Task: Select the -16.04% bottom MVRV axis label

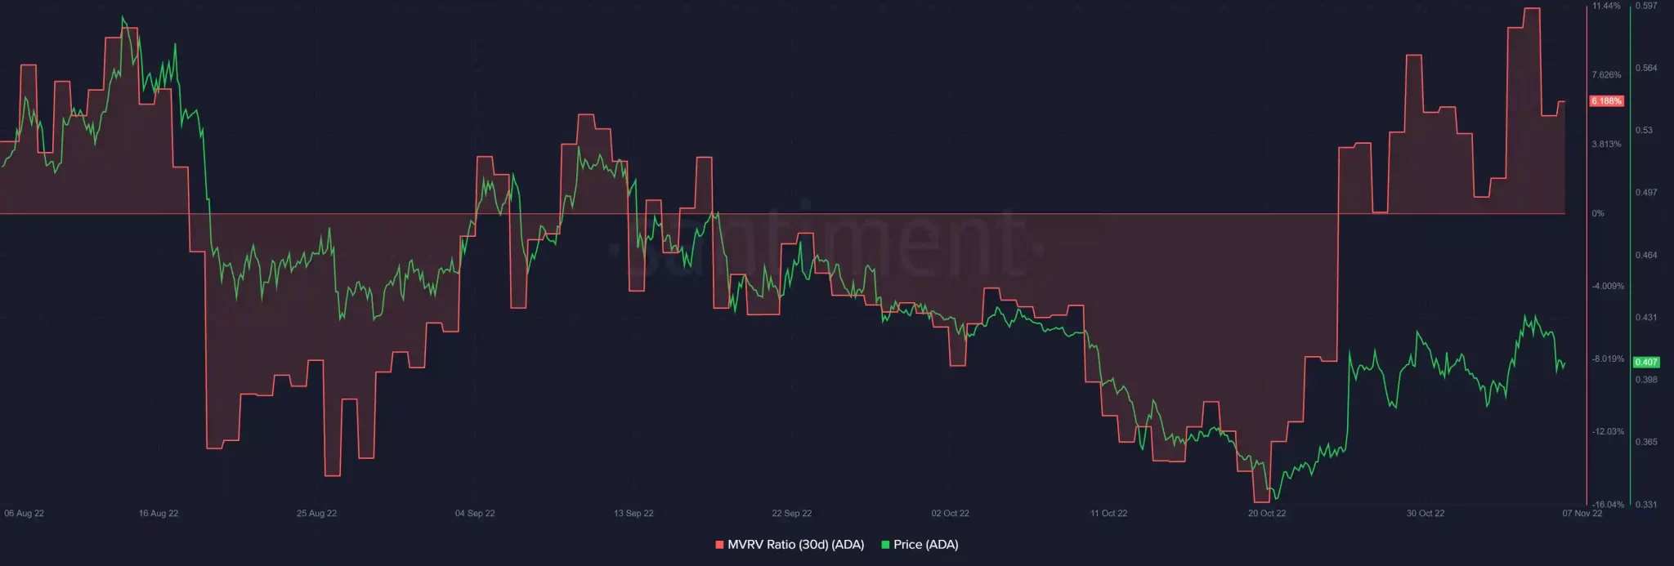Action: 1608,505
